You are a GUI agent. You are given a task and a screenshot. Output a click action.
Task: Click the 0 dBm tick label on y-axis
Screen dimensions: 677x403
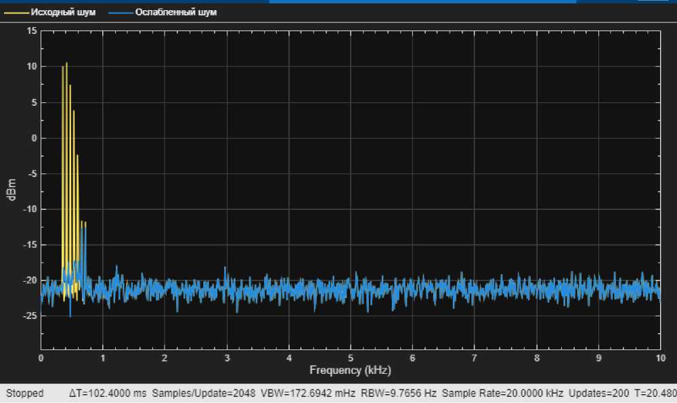[34, 138]
